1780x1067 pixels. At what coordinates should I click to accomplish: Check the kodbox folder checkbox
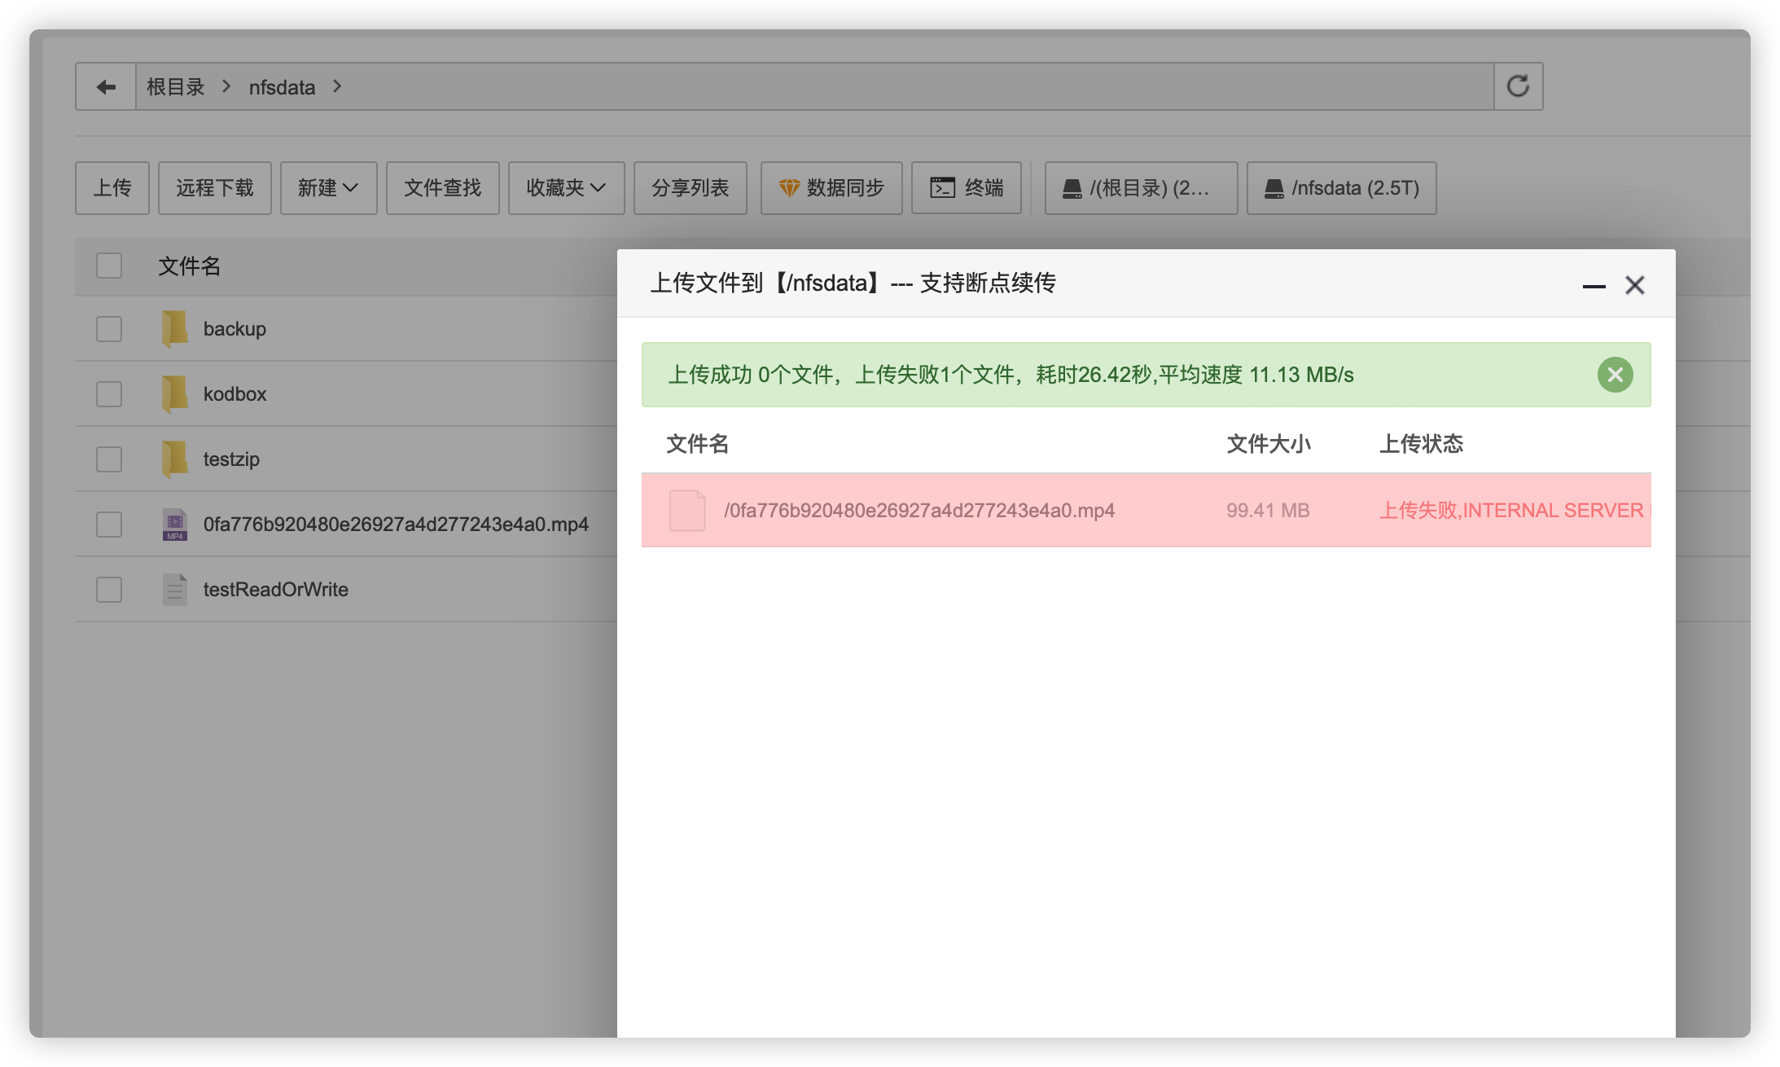109,394
